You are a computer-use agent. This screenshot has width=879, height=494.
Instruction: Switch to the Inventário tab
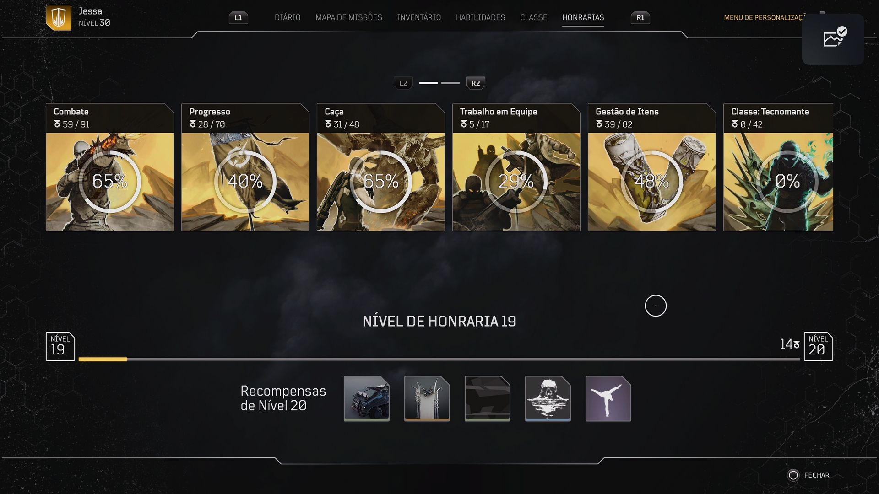tap(419, 17)
